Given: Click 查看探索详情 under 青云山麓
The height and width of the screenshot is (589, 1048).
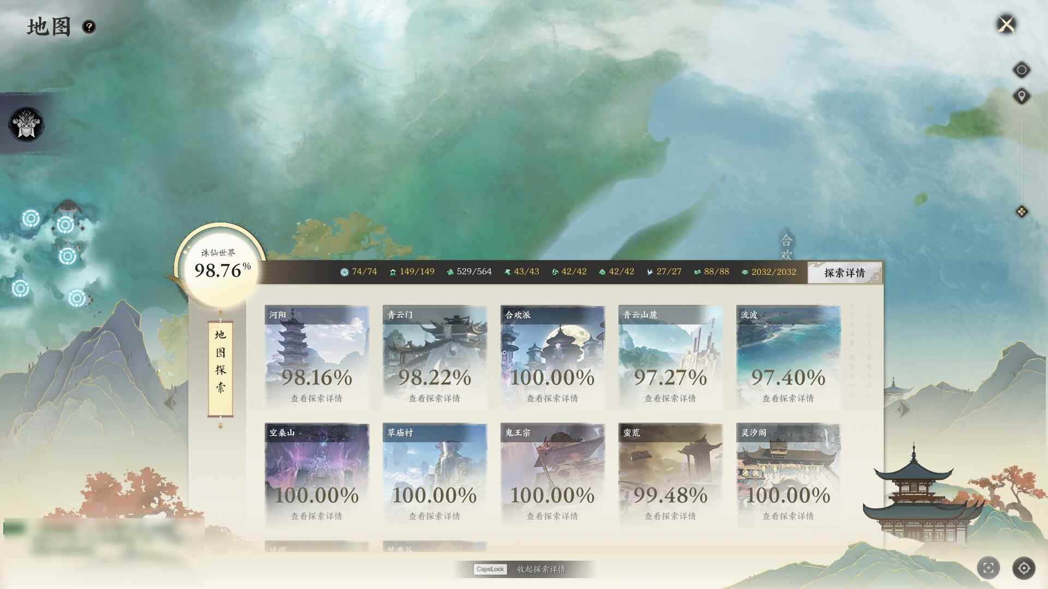Looking at the screenshot, I should [x=670, y=399].
